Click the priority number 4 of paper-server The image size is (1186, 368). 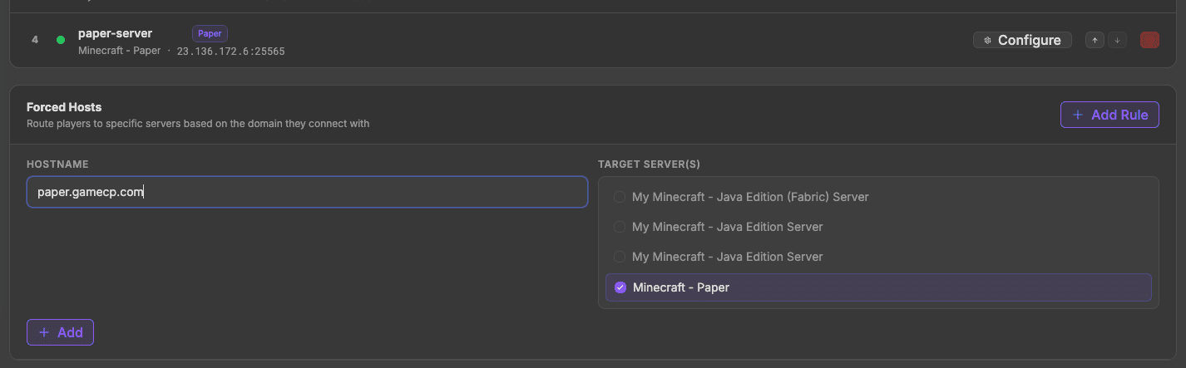coord(35,40)
